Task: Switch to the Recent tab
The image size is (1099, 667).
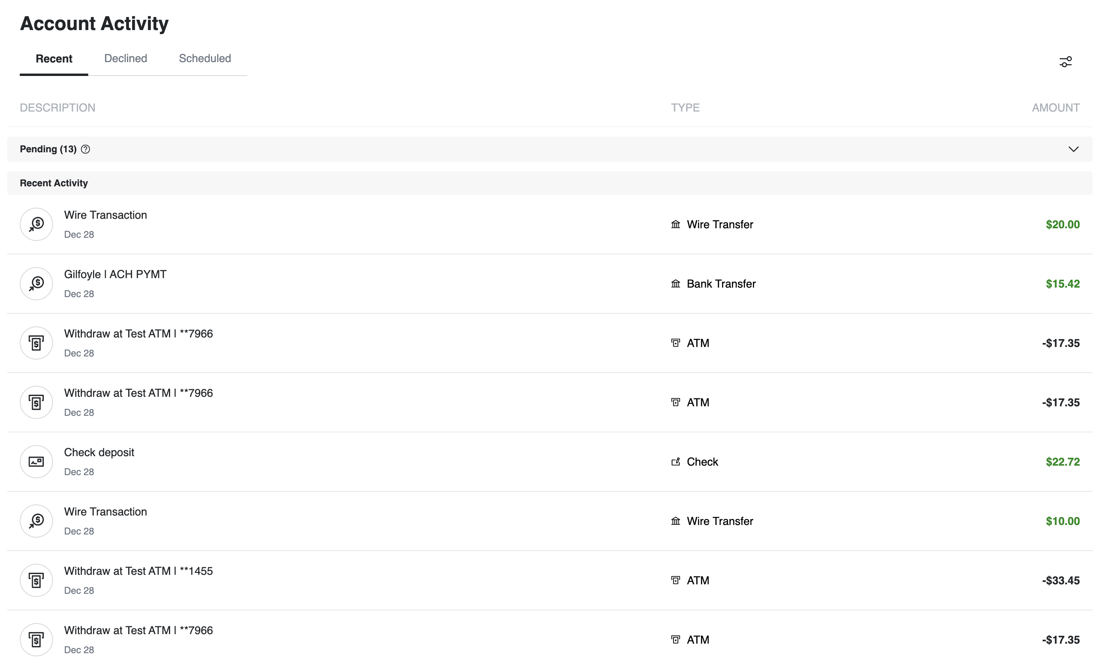Action: tap(54, 59)
